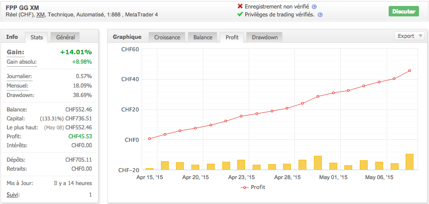Image resolution: width=429 pixels, height=204 pixels.
Task: Click the help icon beside Enregistrement non vérifié
Action: (x=314, y=6)
